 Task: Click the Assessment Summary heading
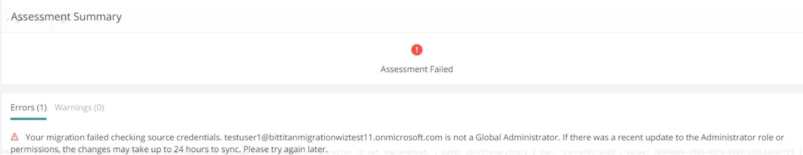66,16
